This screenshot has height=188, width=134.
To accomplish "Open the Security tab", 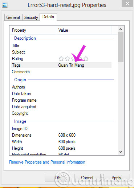I will tap(31, 17).
